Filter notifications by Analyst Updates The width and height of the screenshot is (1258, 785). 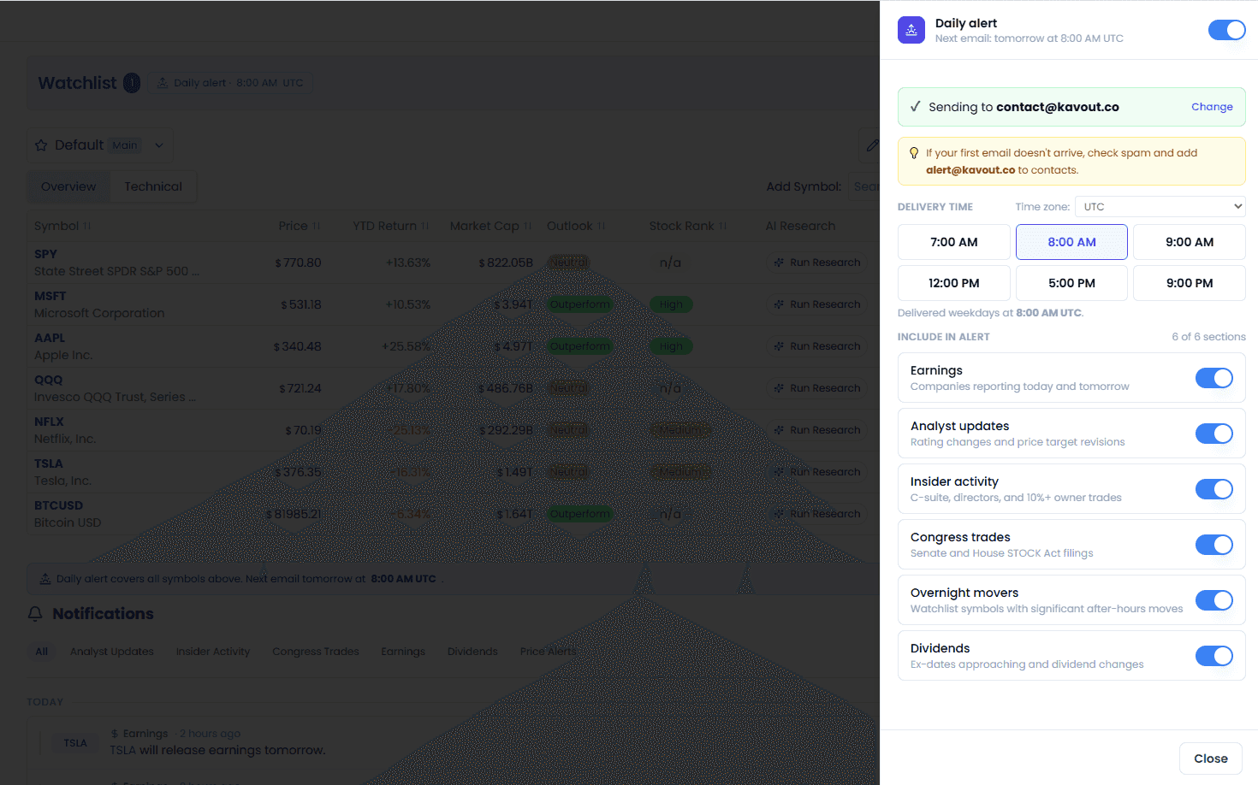(112, 652)
